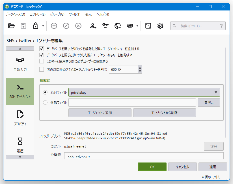Click the 復号 decrypt button

[214, 146]
